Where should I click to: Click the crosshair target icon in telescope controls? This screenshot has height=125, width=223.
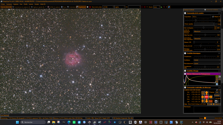coord(203,101)
